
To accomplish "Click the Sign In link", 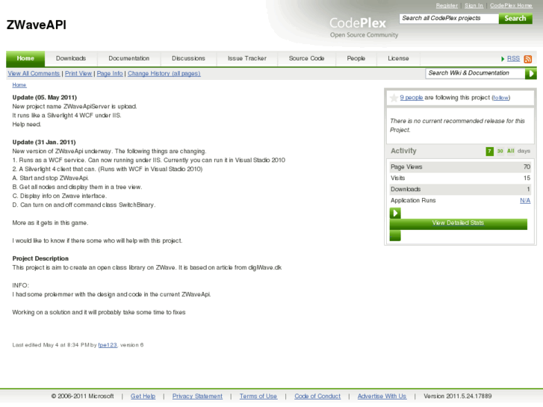I will pyautogui.click(x=474, y=5).
